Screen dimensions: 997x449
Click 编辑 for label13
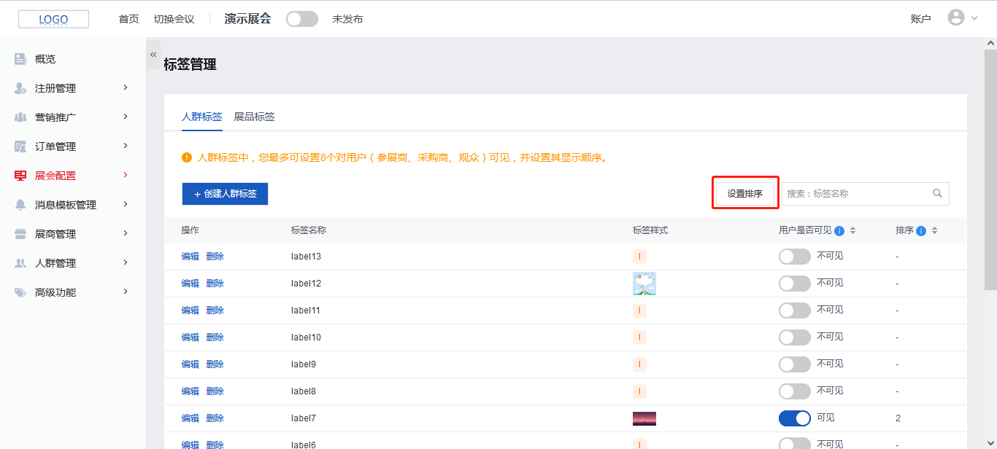click(190, 257)
